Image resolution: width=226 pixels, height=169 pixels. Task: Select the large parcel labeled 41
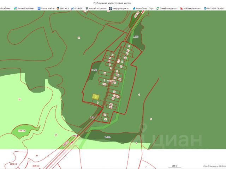(x=79, y=38)
